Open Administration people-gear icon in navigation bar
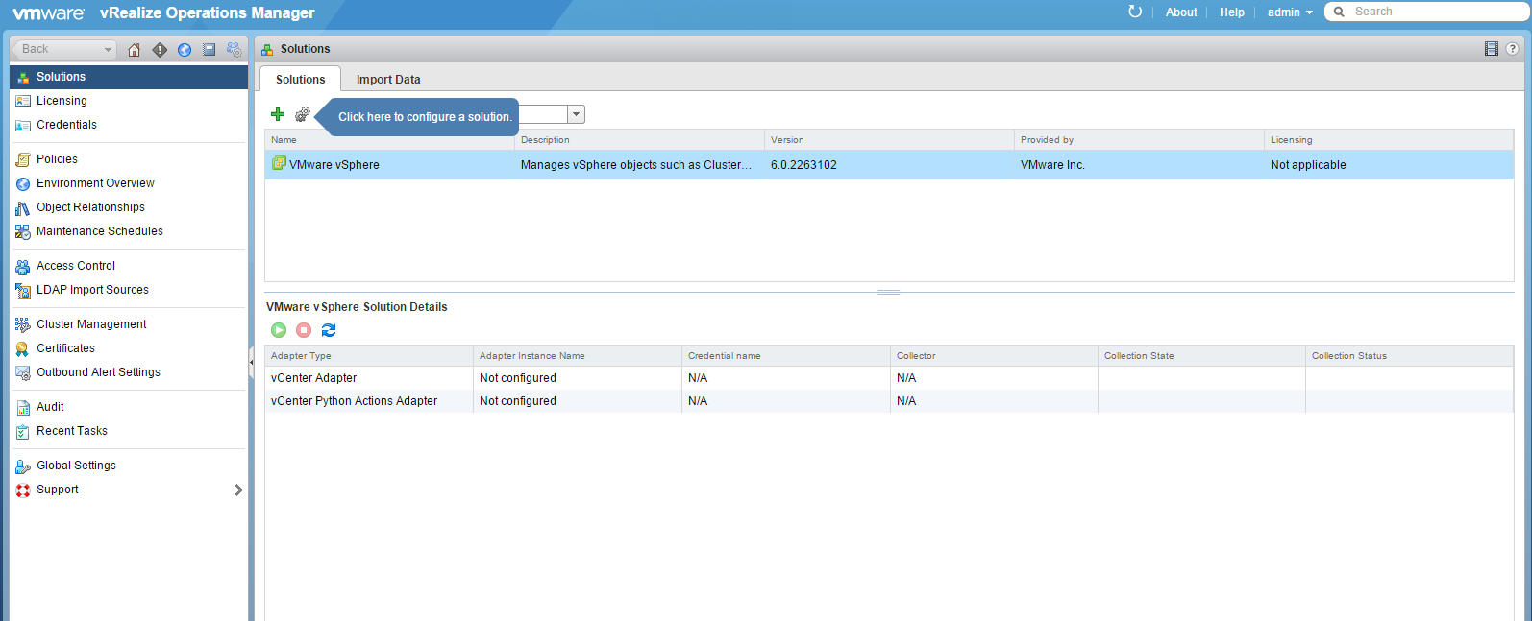The width and height of the screenshot is (1532, 621). click(x=235, y=50)
